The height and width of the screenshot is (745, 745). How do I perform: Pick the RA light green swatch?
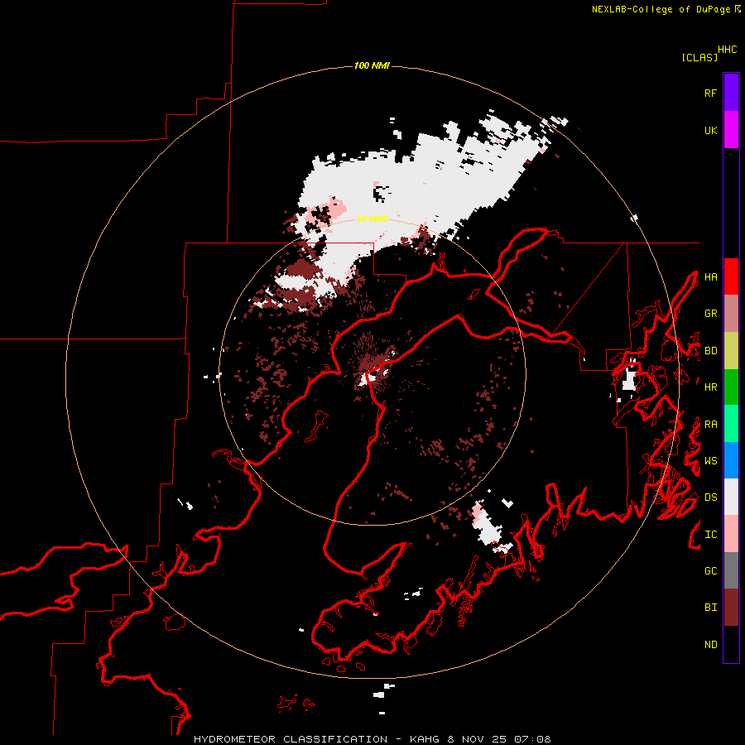(731, 424)
